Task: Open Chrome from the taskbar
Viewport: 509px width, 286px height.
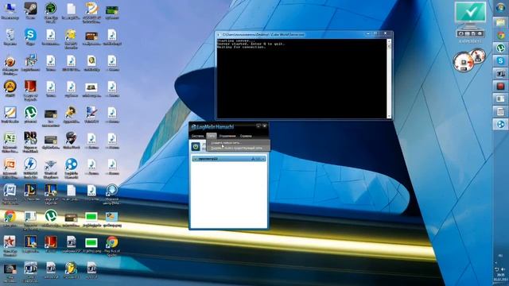Action: 501,35
